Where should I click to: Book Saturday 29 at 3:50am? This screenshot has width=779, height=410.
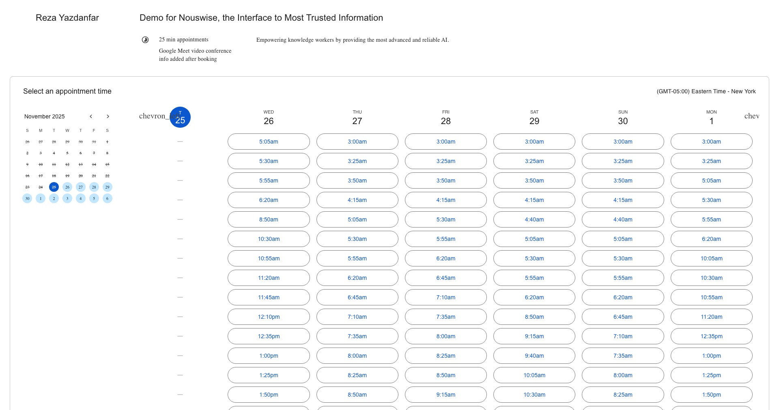click(x=534, y=180)
